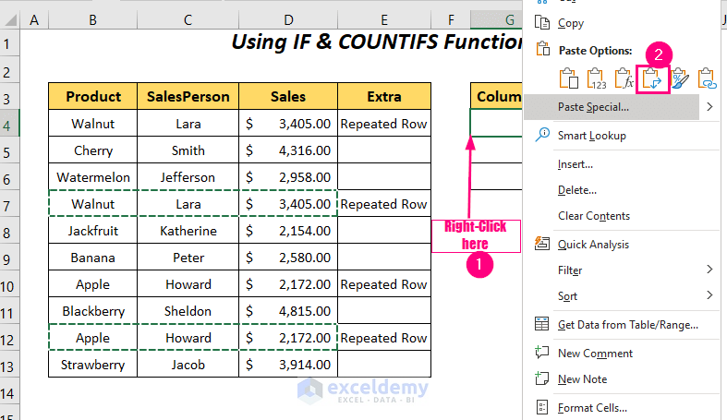The width and height of the screenshot is (727, 420).
Task: Expand the Filter submenu arrow
Action: coord(709,270)
